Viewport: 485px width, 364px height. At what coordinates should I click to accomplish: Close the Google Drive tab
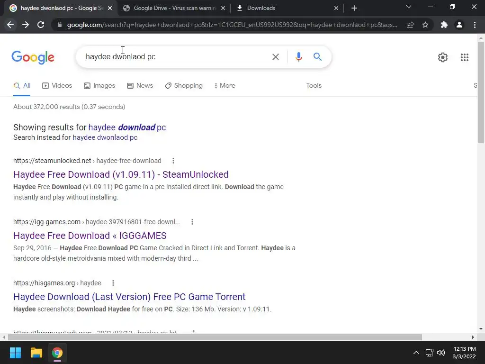(223, 8)
